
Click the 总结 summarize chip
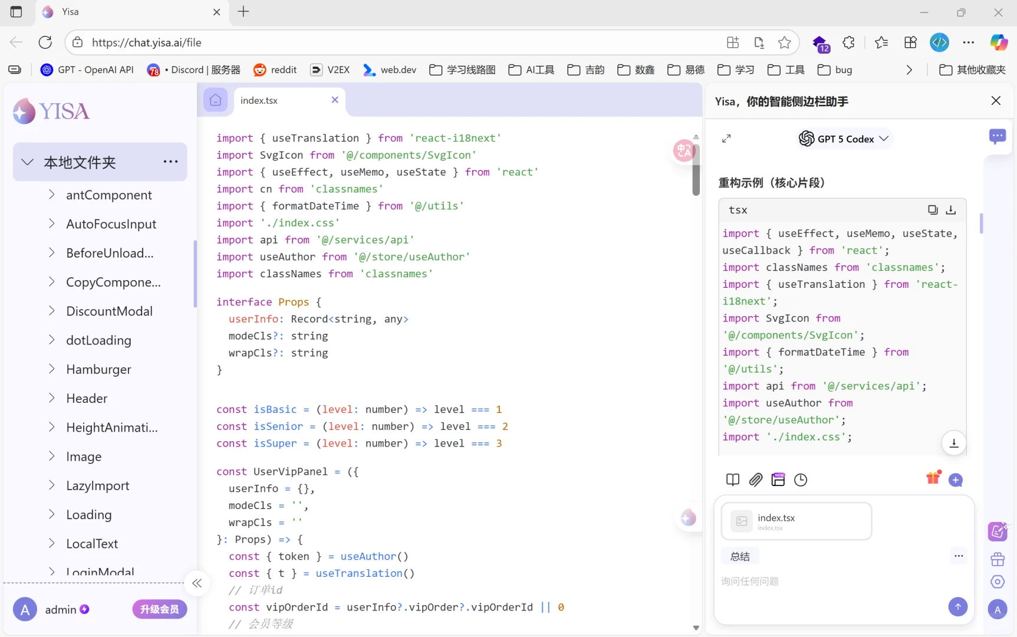[740, 556]
